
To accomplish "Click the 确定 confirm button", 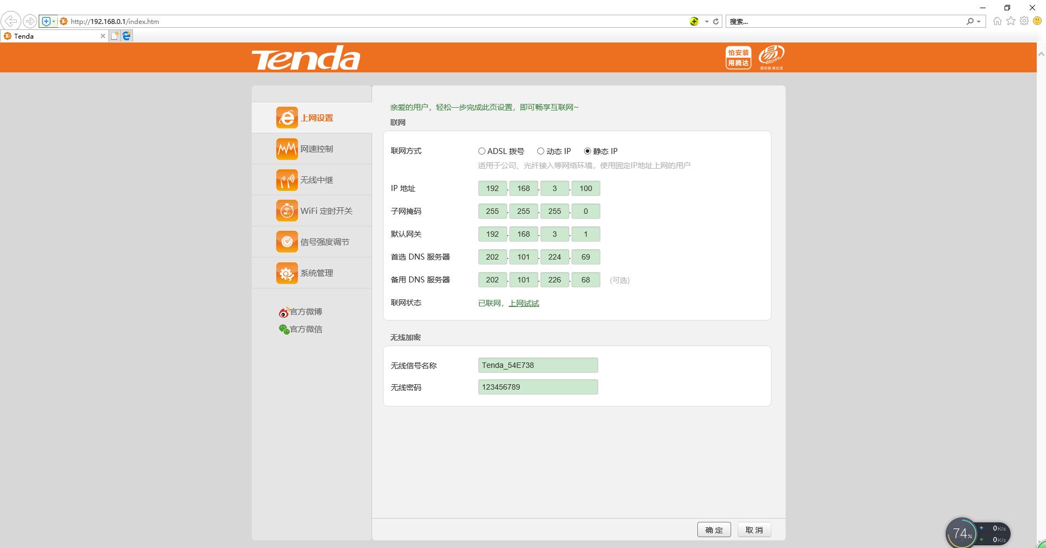I will click(714, 530).
